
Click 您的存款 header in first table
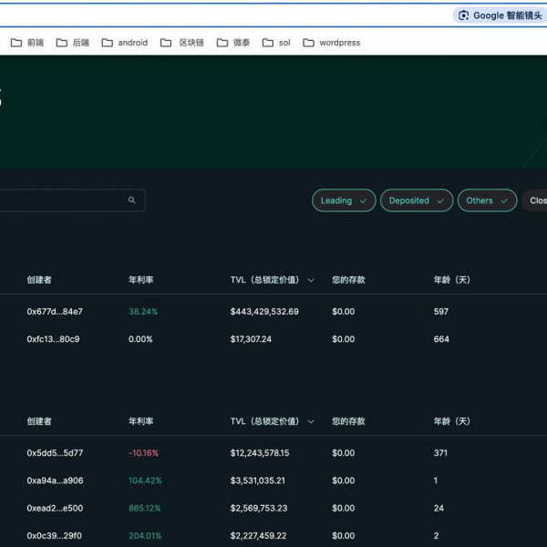[348, 280]
